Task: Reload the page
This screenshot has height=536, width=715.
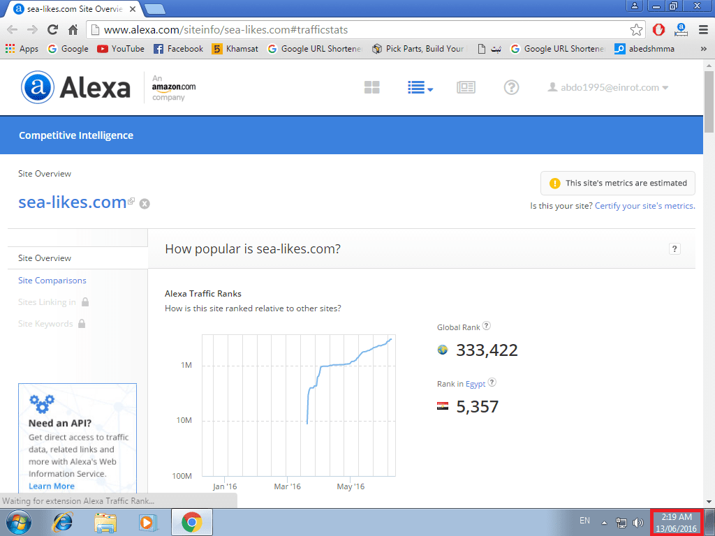Action: [52, 30]
